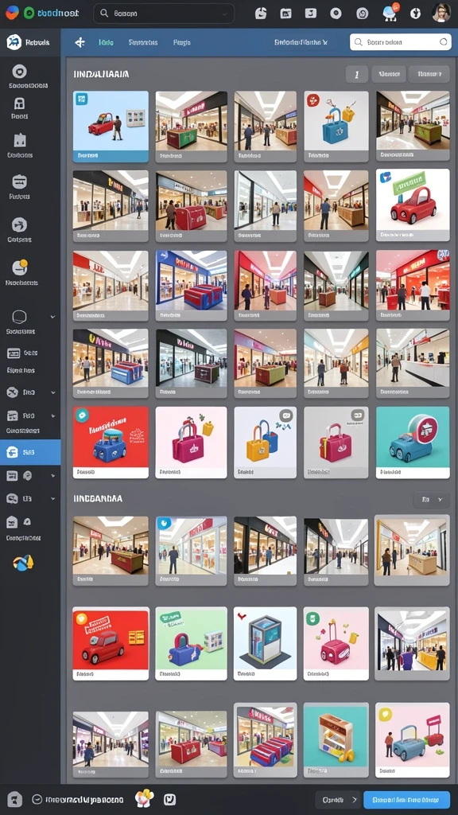Click the plus-shaped move icon in blue toolbar
The width and height of the screenshot is (458, 815).
click(x=80, y=43)
